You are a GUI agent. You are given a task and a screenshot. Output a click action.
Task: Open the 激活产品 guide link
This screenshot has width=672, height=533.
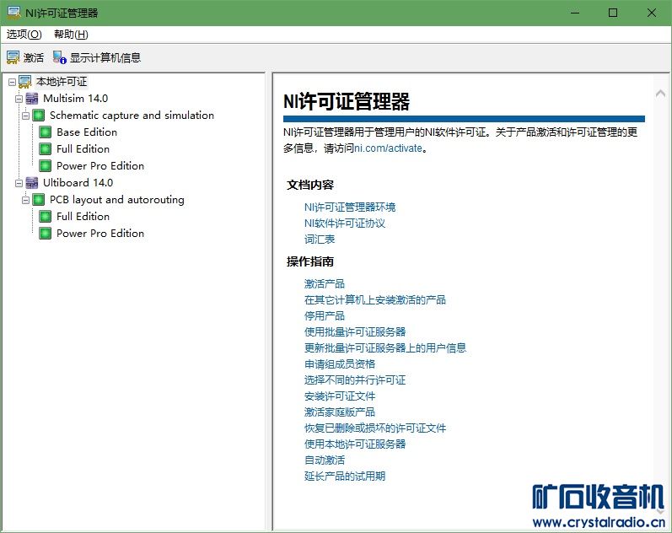325,284
